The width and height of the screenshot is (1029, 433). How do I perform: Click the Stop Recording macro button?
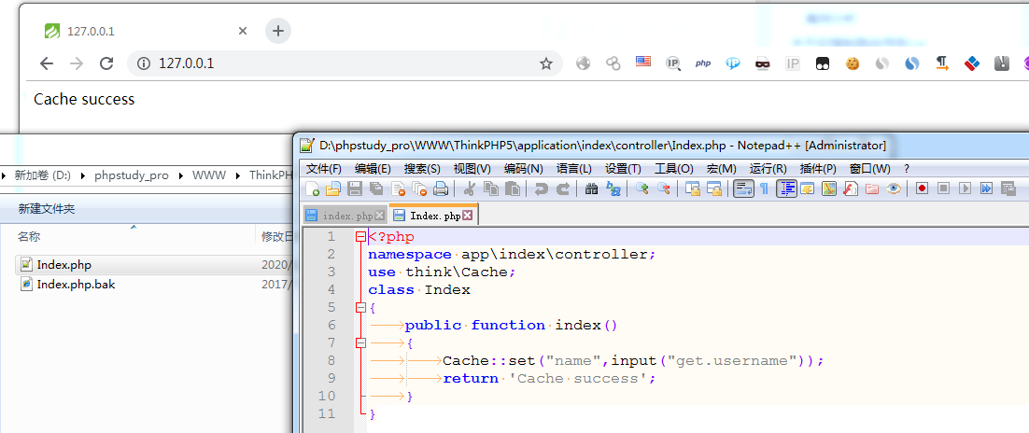[944, 189]
